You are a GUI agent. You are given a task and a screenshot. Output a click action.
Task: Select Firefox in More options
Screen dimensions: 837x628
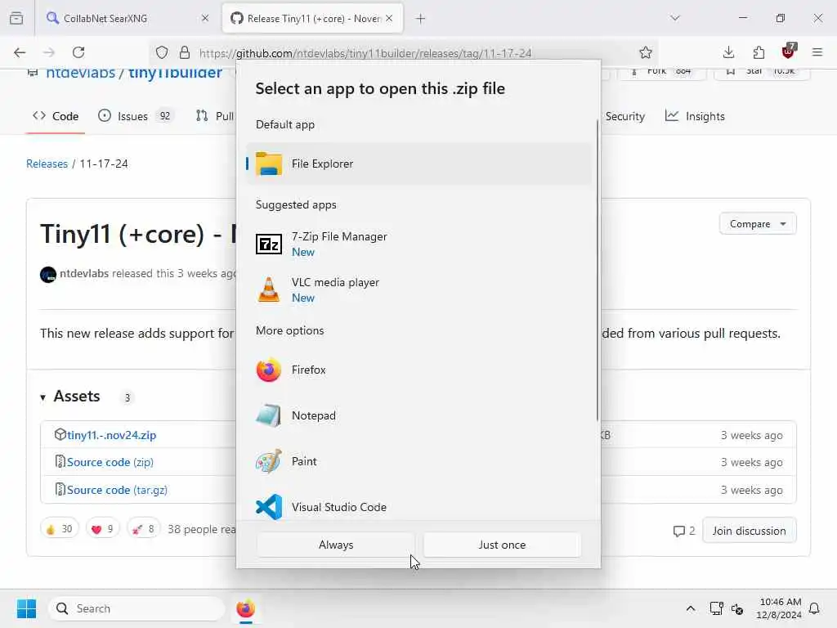tap(419, 370)
